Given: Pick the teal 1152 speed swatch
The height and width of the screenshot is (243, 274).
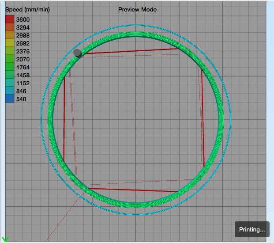Looking at the screenshot, I should 10,83.
